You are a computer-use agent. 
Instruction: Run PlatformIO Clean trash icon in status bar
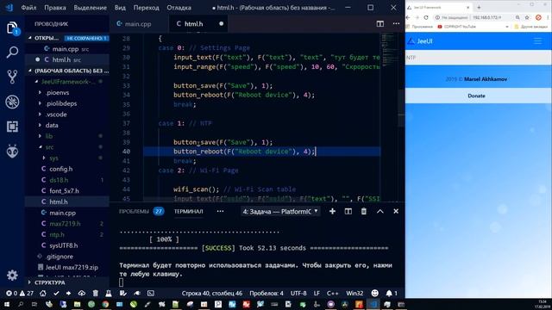tap(96, 293)
